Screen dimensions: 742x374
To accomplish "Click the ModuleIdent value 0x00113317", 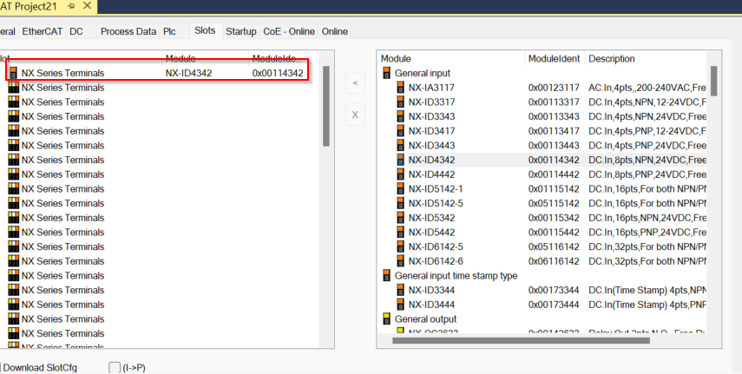I will 554,102.
